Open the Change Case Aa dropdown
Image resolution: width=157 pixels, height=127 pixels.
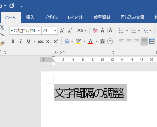[x=82, y=30]
